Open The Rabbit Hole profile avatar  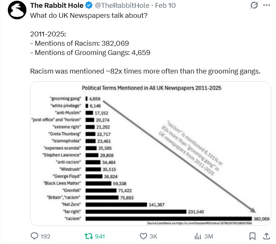[17, 10]
